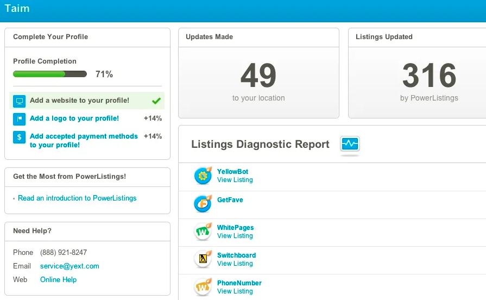This screenshot has height=300, width=486.
Task: Click the 'to your location' caption
Action: [258, 98]
